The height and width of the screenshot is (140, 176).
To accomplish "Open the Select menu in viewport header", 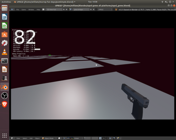I will pos(25,138).
